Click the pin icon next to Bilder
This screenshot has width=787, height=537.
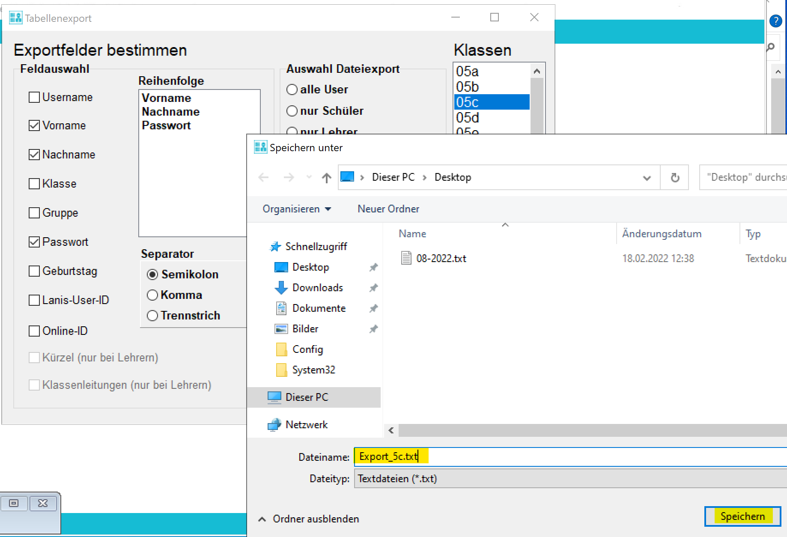click(x=373, y=329)
